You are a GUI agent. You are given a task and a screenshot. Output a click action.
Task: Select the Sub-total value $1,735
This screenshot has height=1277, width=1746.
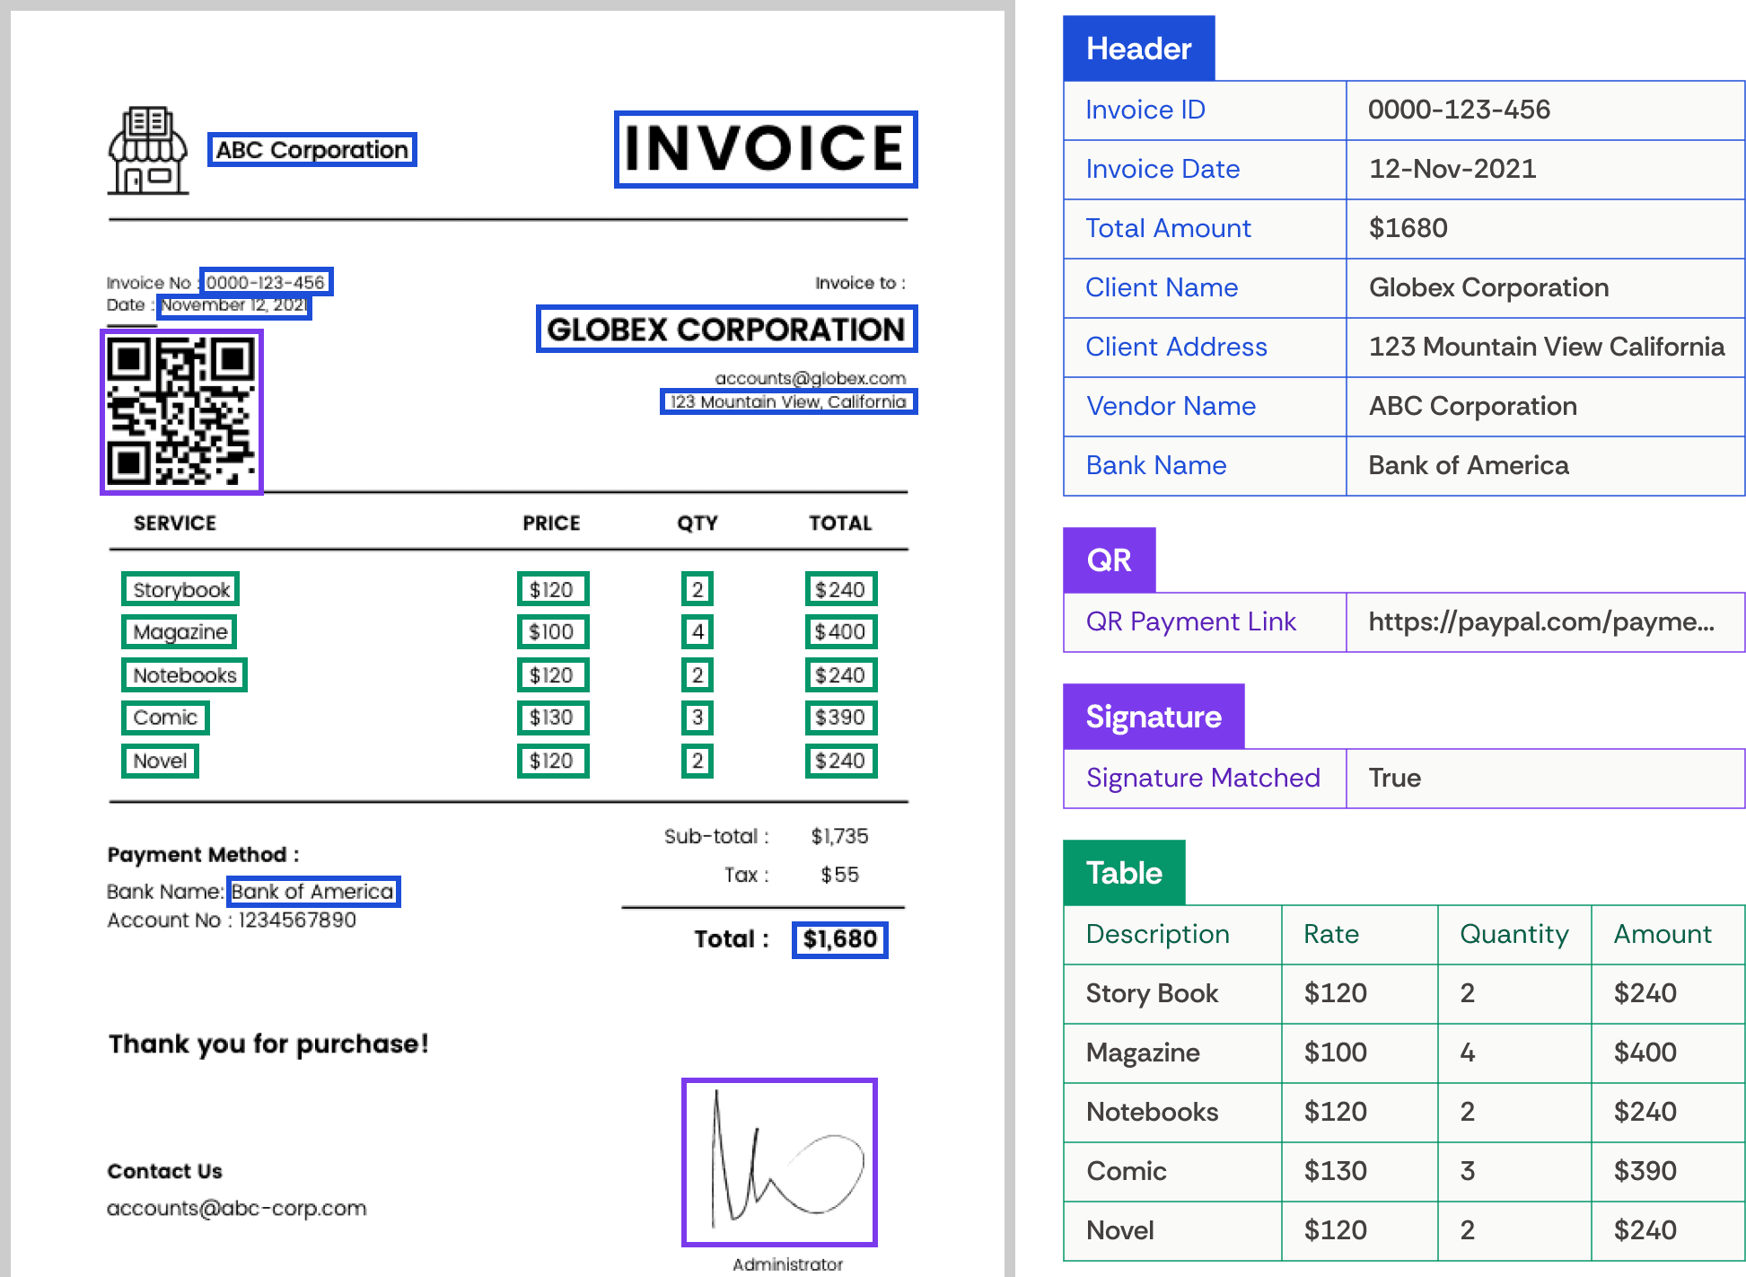[839, 836]
